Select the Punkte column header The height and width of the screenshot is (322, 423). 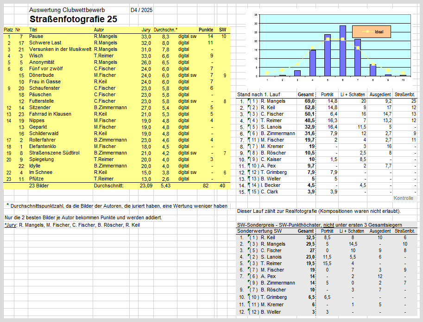(x=206, y=30)
